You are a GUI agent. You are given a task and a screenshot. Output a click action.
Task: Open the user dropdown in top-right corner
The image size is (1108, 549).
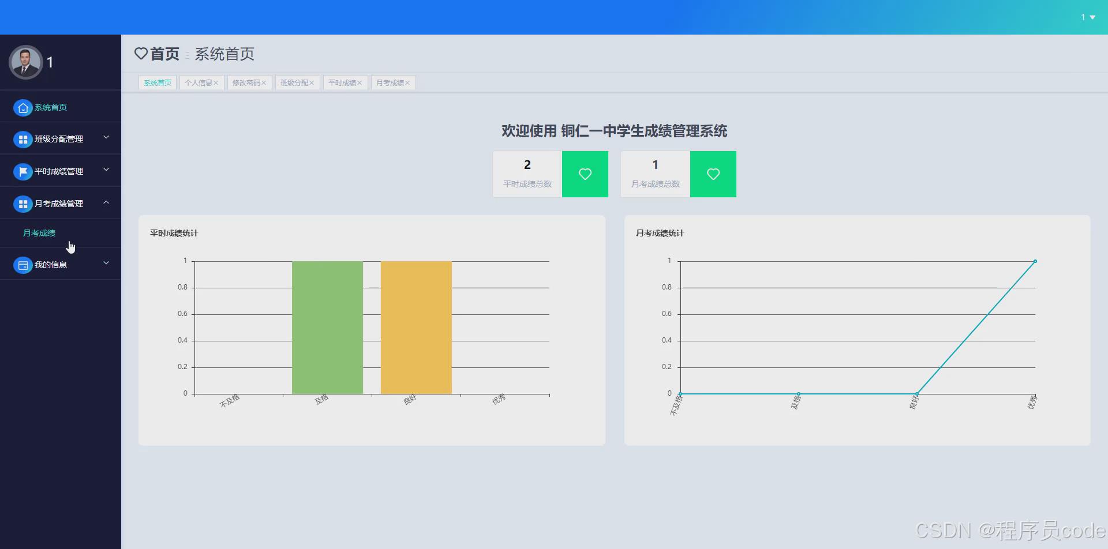tap(1087, 17)
